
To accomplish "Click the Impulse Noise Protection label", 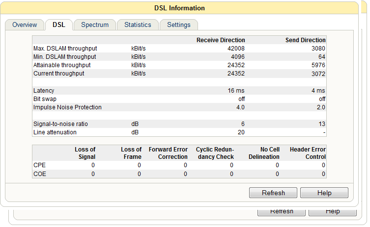I will coord(67,107).
